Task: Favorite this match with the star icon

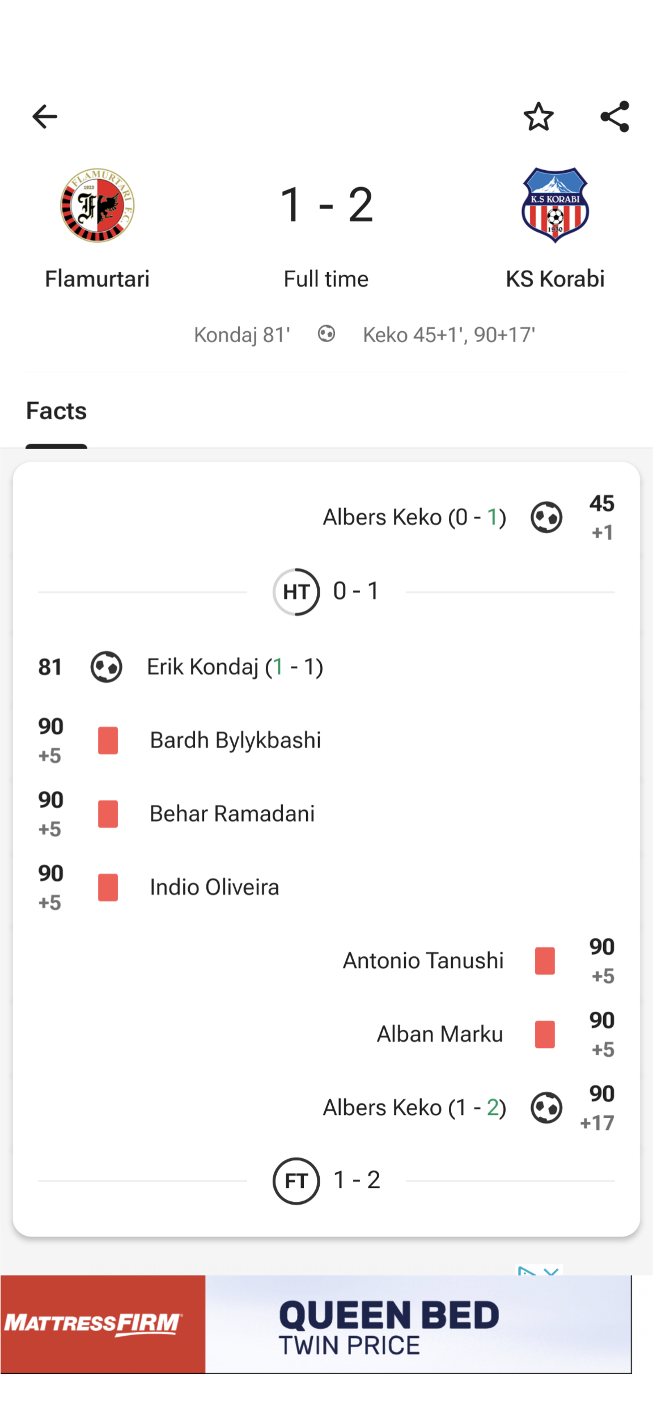Action: click(538, 117)
